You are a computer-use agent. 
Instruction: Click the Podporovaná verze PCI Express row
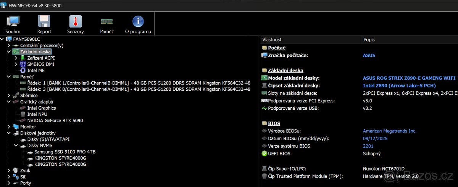tap(359, 101)
